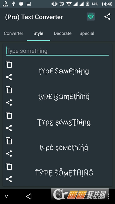Image resolution: width=115 pixels, height=204 pixels.
Task: Copy the fourth accented styled text
Action: point(9,141)
